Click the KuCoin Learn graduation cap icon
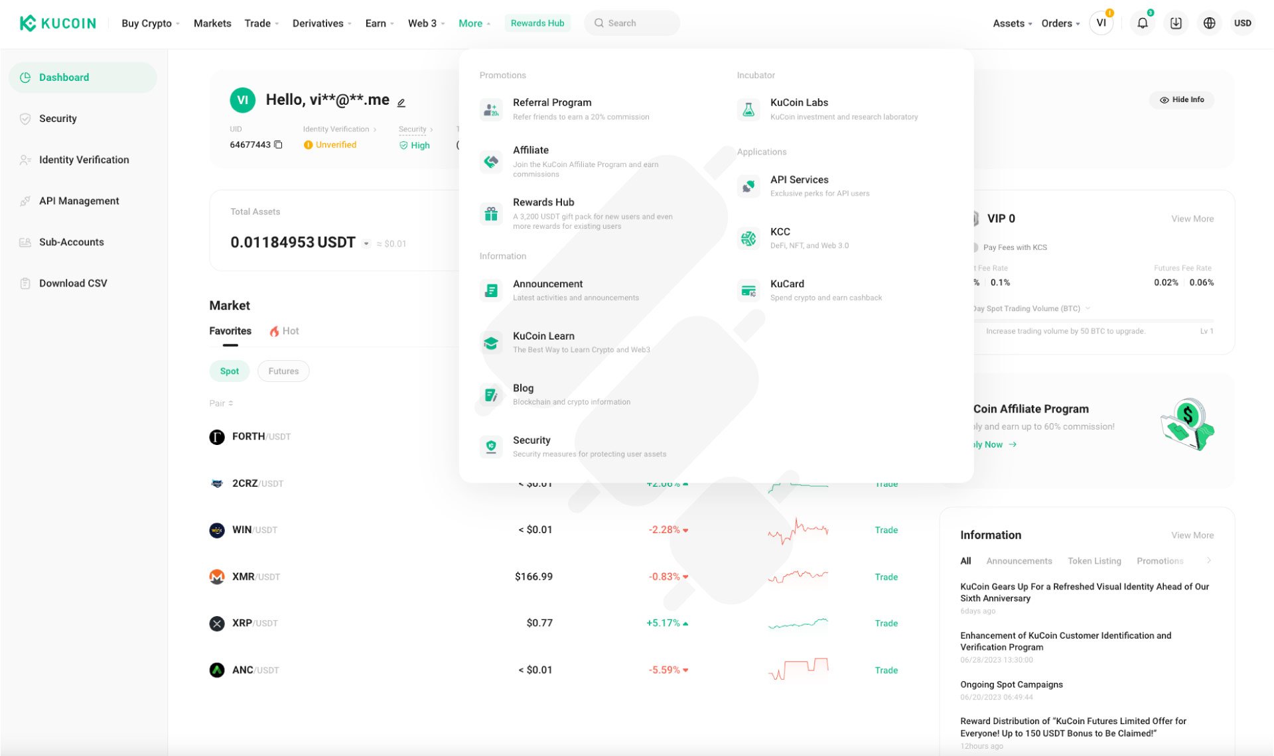Image resolution: width=1274 pixels, height=756 pixels. pos(491,341)
